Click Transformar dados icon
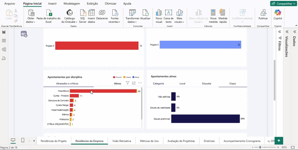298x150 pixels. coord(132,13)
